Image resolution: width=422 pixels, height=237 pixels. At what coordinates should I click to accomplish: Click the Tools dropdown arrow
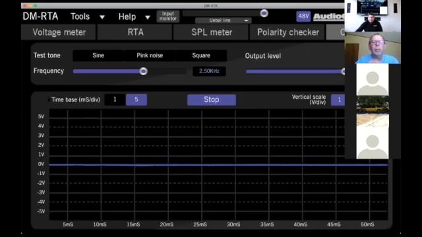pos(102,18)
